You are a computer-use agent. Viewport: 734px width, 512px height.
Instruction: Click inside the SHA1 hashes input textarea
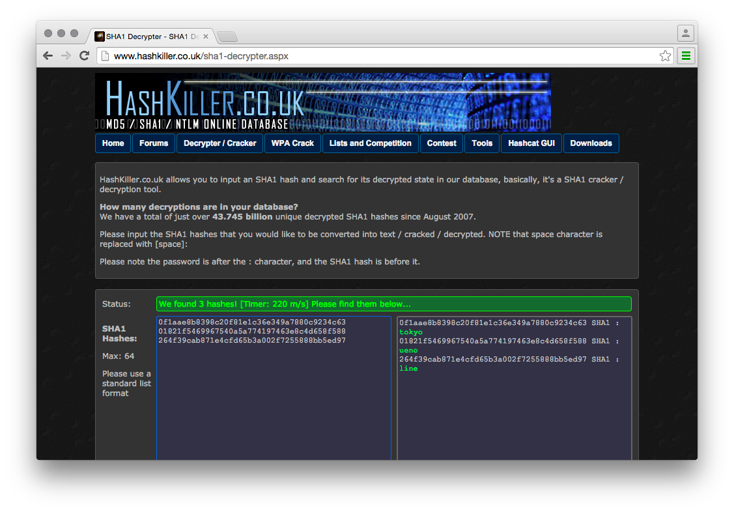(274, 388)
